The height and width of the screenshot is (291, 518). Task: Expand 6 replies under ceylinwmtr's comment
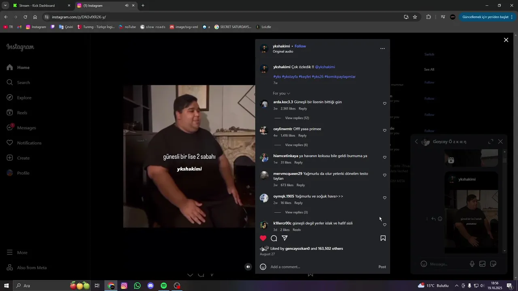tap(296, 145)
